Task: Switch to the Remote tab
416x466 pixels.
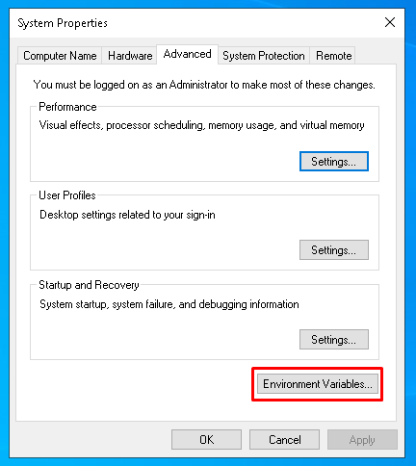Action: click(333, 56)
